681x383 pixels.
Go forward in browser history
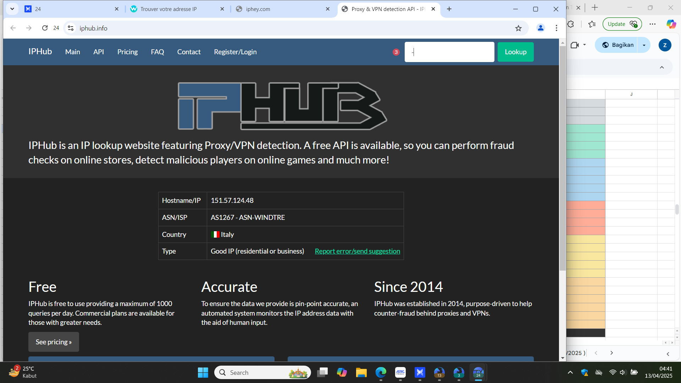coord(29,28)
